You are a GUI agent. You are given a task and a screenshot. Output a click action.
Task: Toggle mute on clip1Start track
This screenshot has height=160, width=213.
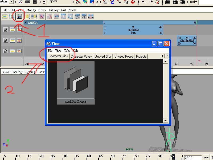[x=19, y=30]
